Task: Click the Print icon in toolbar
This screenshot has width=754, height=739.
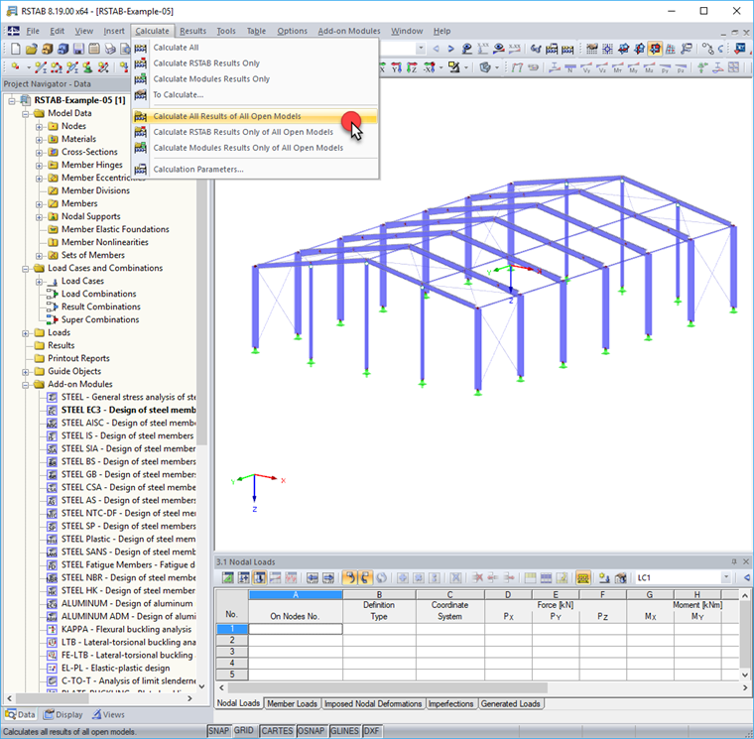Action: point(110,49)
